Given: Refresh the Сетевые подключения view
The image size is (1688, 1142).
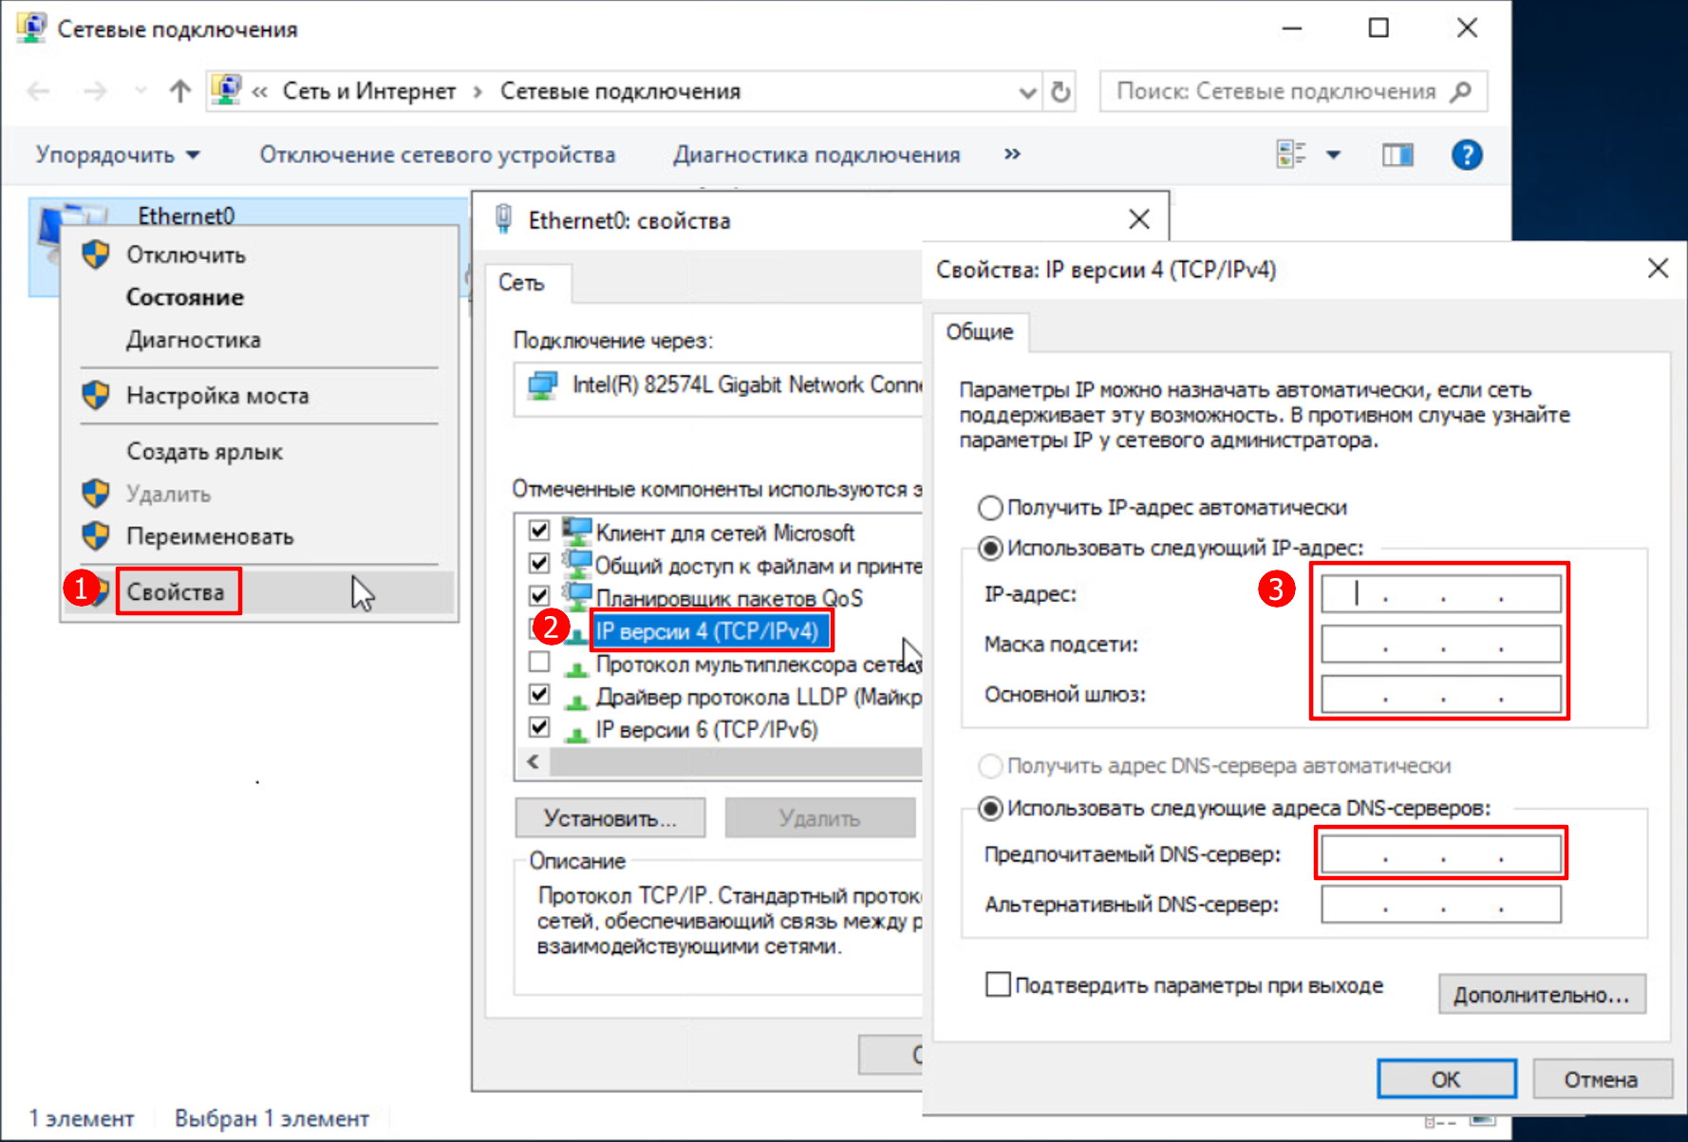Looking at the screenshot, I should point(1060,92).
